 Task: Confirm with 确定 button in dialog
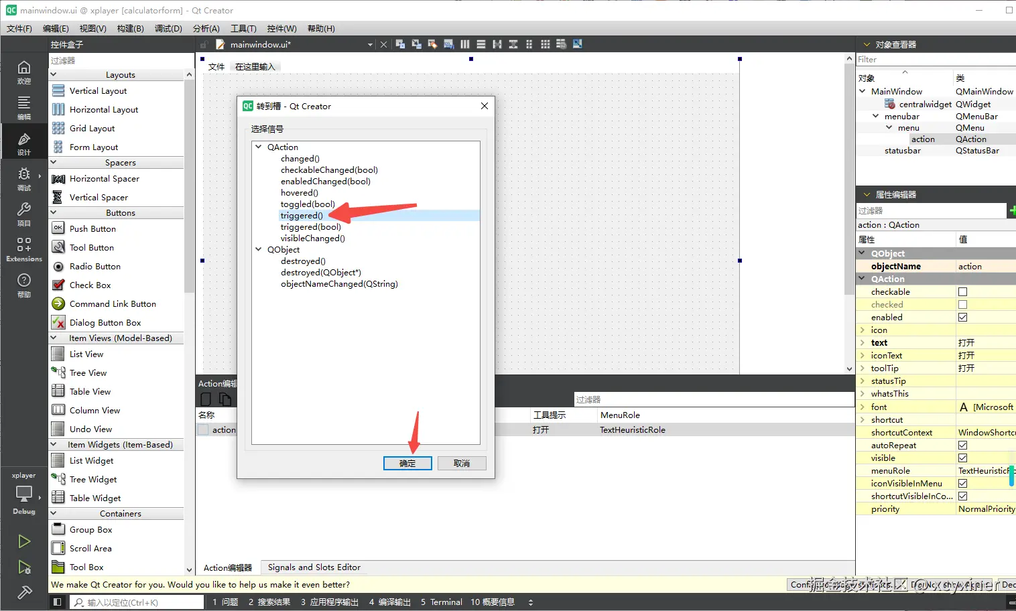pyautogui.click(x=407, y=464)
